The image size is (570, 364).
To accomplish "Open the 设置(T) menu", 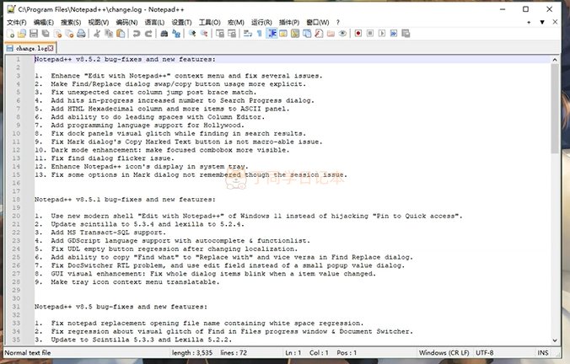I will point(181,23).
